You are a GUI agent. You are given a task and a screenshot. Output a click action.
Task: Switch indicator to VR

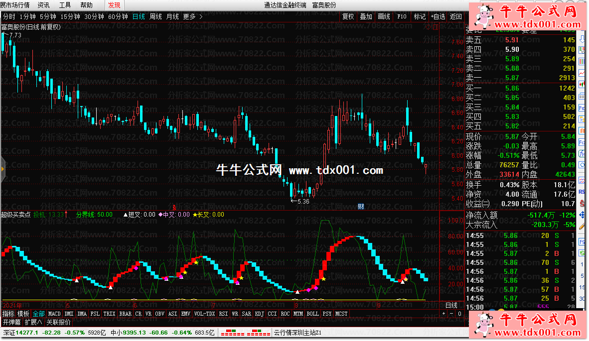tap(148, 314)
